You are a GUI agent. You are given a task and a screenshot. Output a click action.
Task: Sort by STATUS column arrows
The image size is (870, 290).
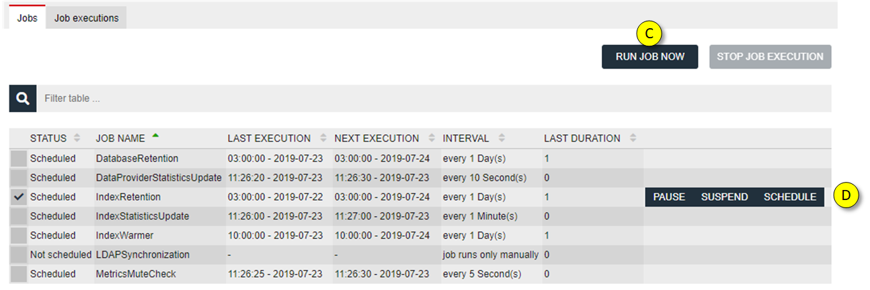[77, 138]
